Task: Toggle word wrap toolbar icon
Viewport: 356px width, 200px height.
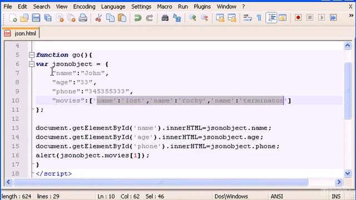Action: pyautogui.click(x=247, y=18)
